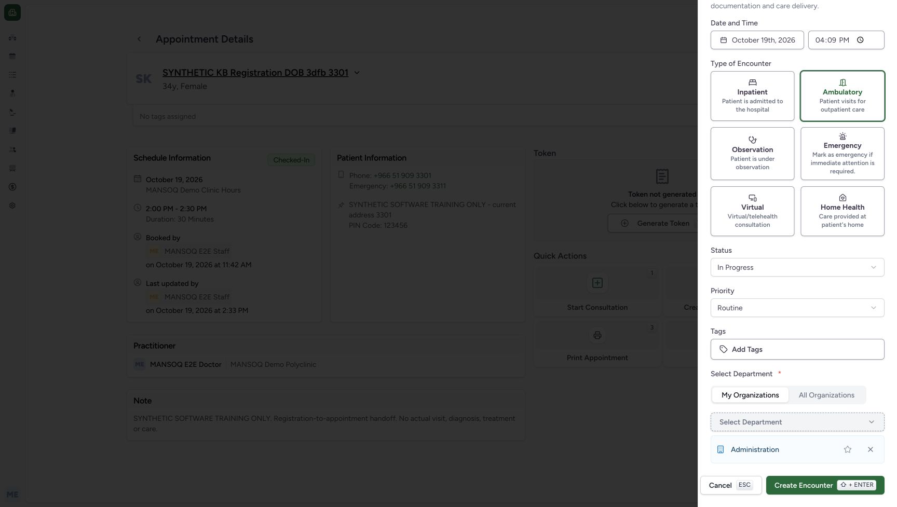The height and width of the screenshot is (507, 897).
Task: Click the calendar icon in the date field
Action: click(724, 40)
